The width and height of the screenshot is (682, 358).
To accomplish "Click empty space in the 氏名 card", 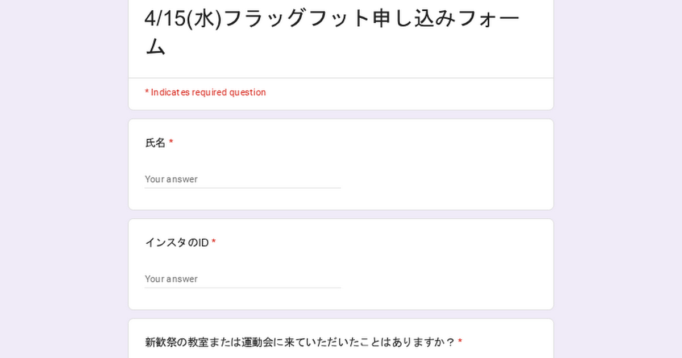I will point(443,170).
